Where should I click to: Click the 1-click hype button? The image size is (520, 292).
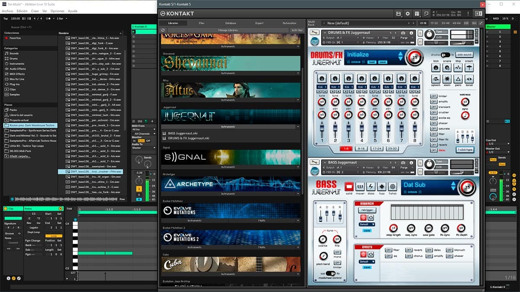[x=464, y=149]
